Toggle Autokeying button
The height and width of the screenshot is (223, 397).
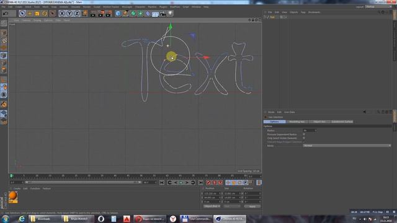pyautogui.click(x=214, y=183)
